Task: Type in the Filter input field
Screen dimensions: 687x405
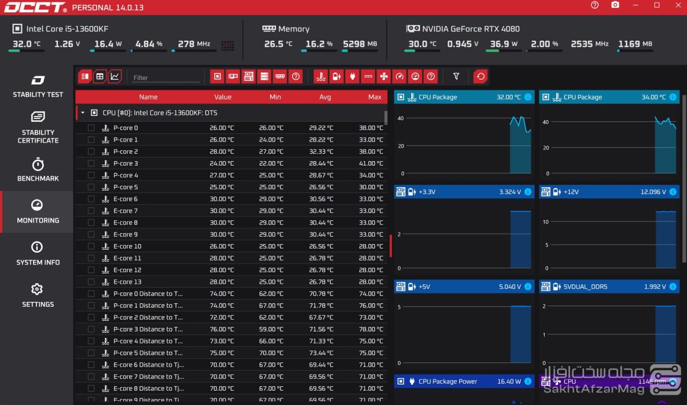Action: (x=166, y=78)
